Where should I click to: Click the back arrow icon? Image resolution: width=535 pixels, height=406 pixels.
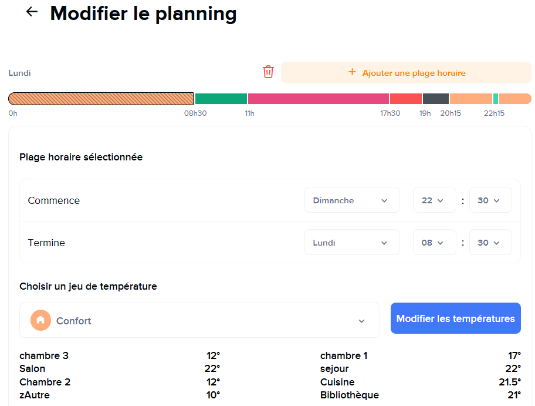tap(32, 12)
